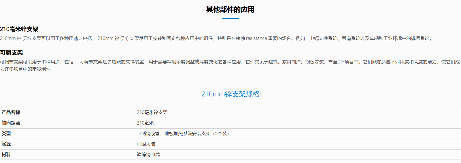This screenshot has width=461, height=163.
Task: Click the blue underline below the main heading
Action: (230, 18)
